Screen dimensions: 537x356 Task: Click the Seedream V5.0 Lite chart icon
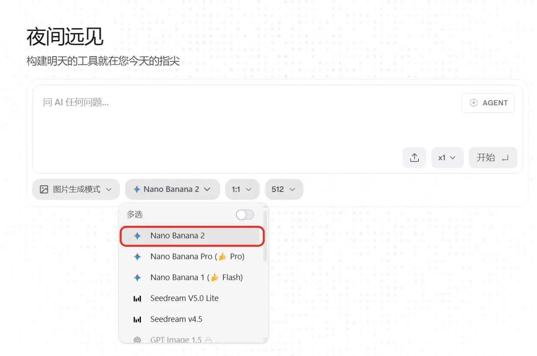point(138,299)
